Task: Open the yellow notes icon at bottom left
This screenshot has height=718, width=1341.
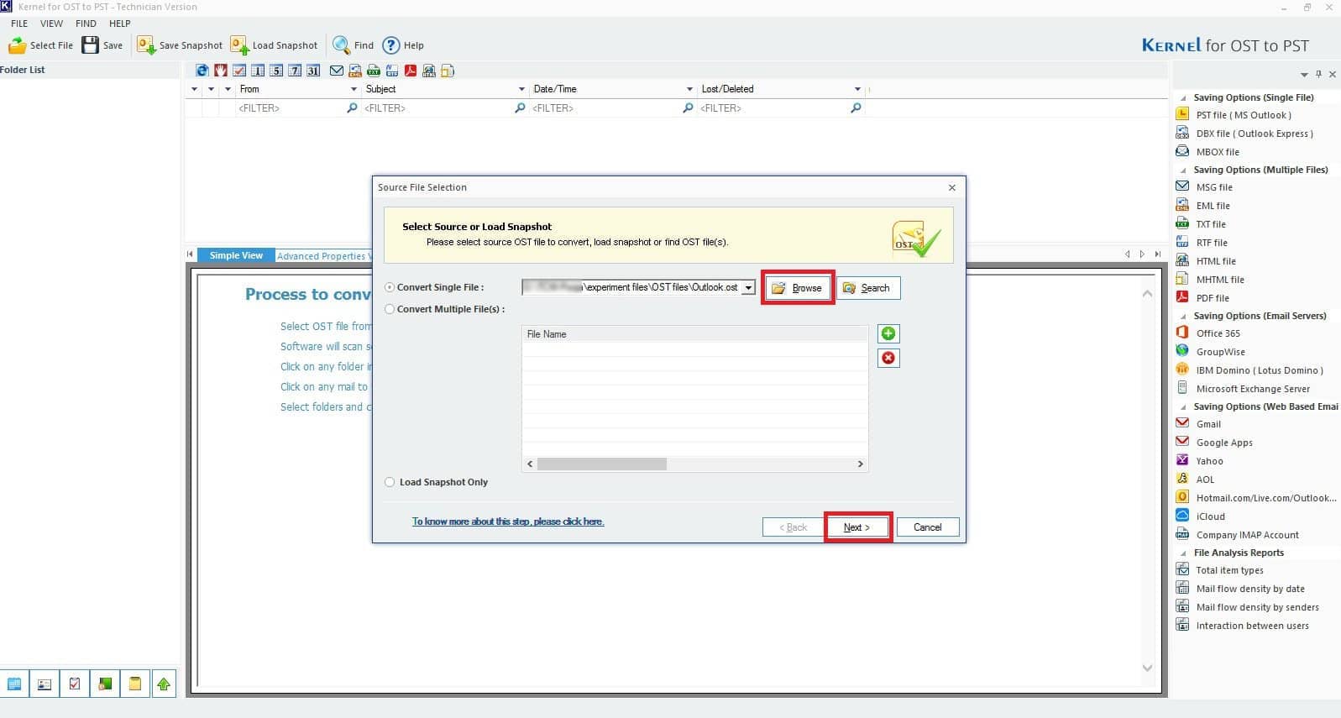Action: pos(134,684)
